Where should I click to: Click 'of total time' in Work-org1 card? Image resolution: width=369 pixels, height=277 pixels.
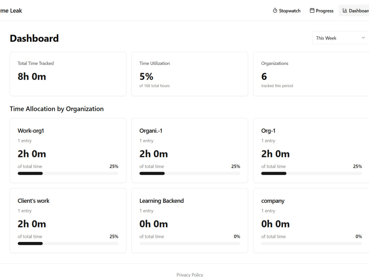coord(30,166)
